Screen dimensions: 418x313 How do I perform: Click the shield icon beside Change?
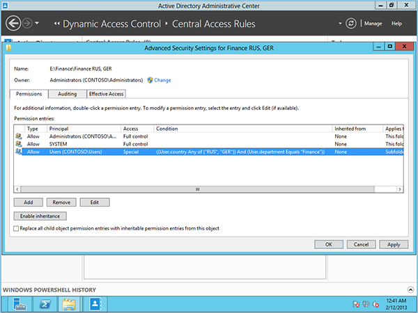pyautogui.click(x=150, y=80)
